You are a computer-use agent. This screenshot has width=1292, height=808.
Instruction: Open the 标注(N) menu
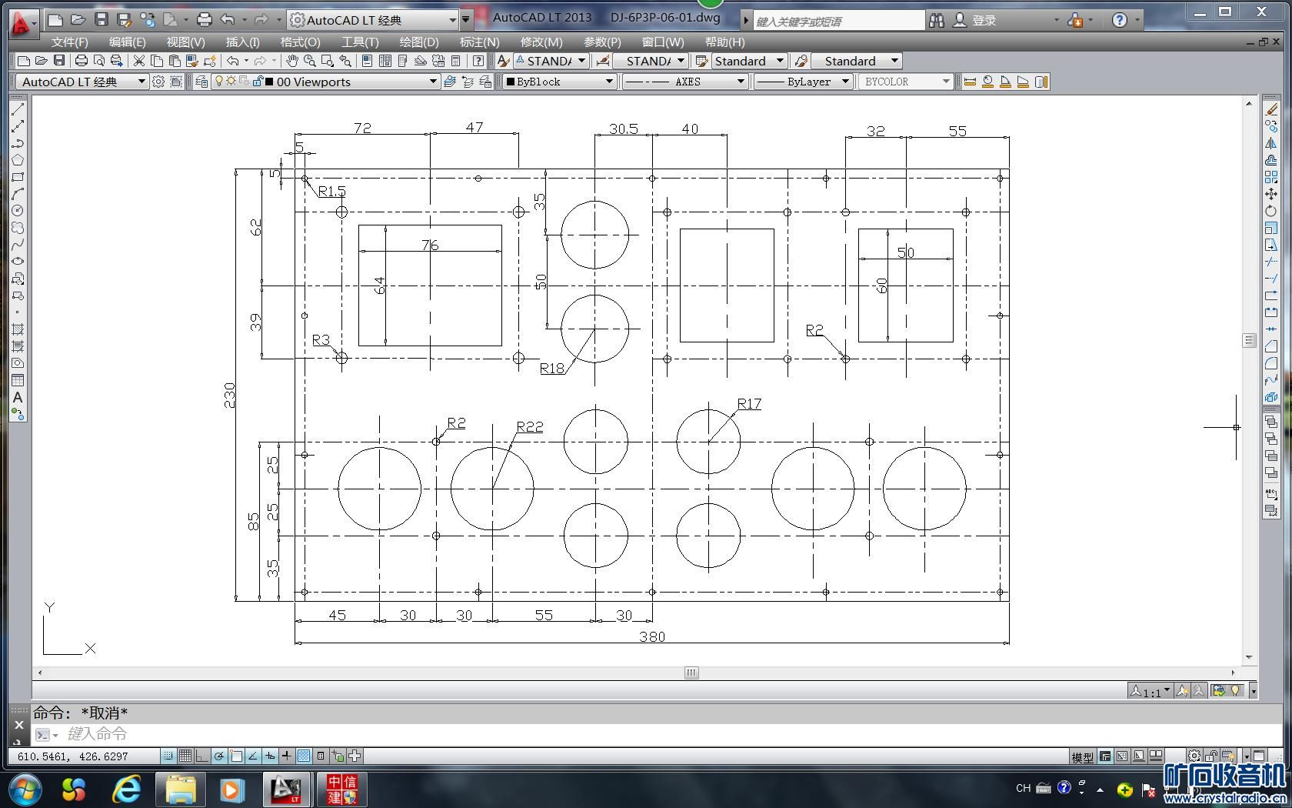(x=478, y=42)
